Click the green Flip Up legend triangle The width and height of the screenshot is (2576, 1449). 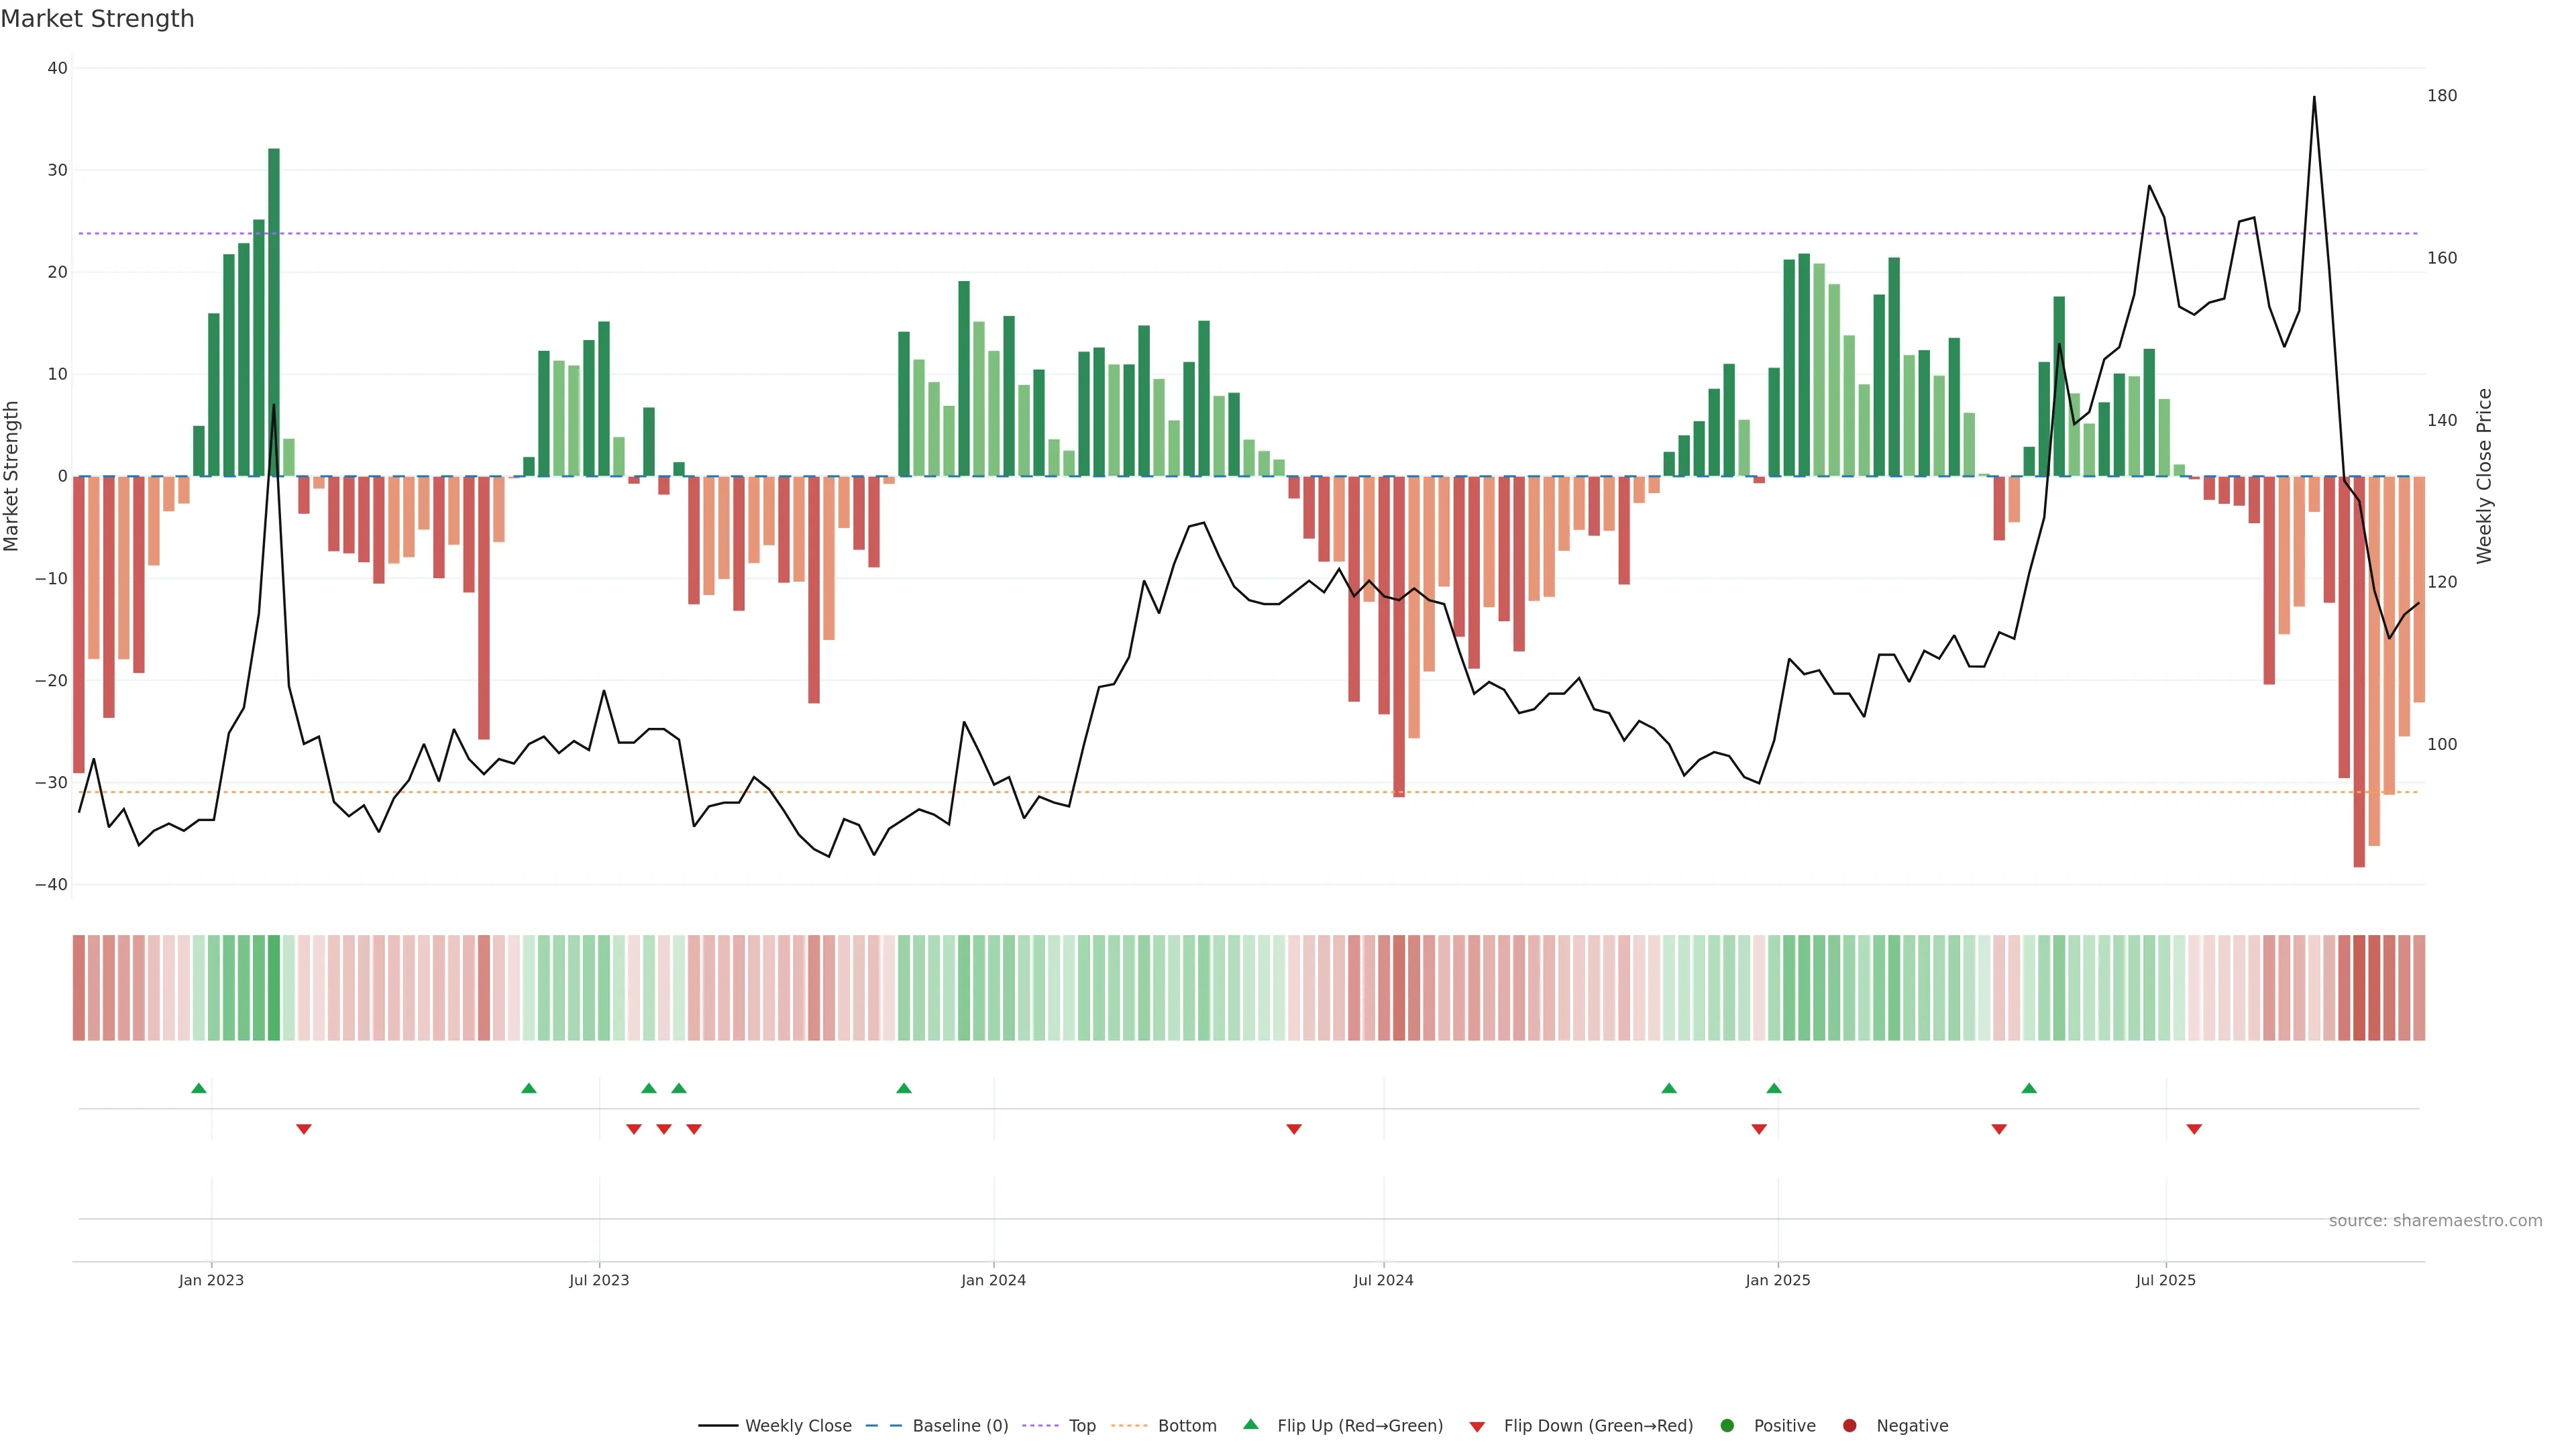1250,1424
